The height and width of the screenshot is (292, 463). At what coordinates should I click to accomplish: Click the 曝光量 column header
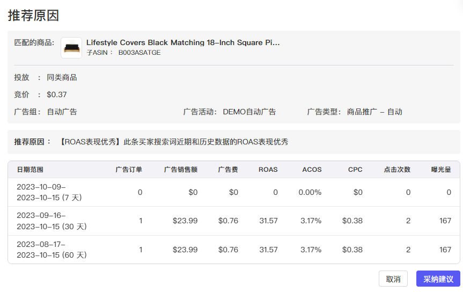pyautogui.click(x=441, y=170)
